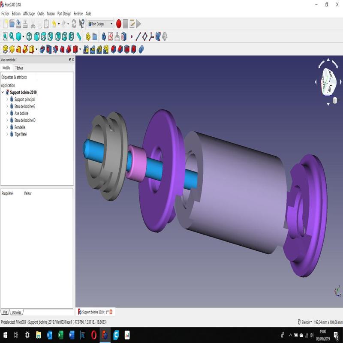
Task: Expand the Support principal tree item
Action: [7, 99]
